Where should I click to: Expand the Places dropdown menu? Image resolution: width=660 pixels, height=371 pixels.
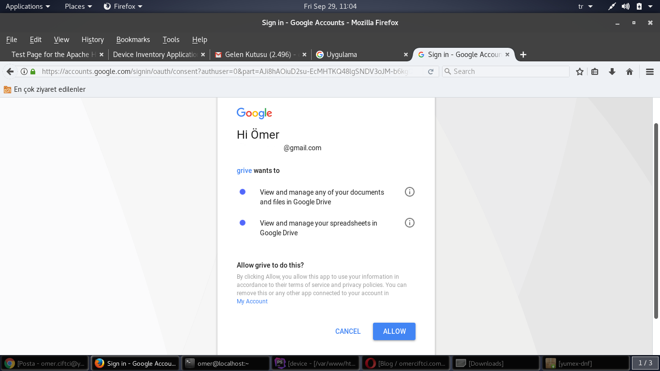point(78,6)
